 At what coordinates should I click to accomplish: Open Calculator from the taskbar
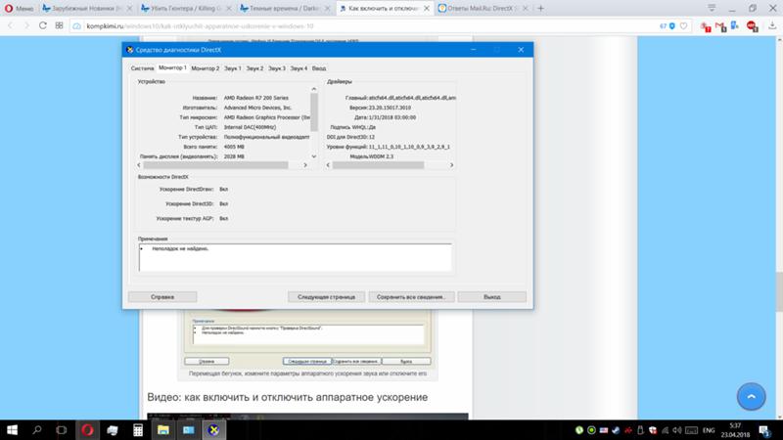138,430
